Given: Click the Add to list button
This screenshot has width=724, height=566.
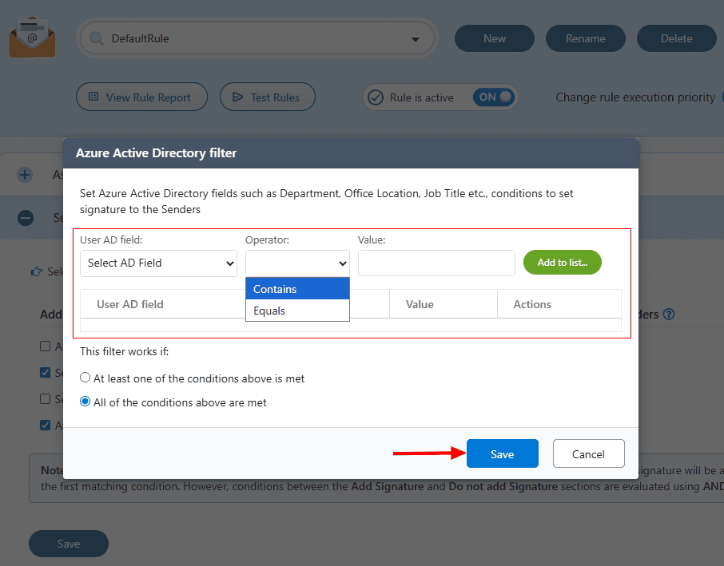Looking at the screenshot, I should [562, 263].
